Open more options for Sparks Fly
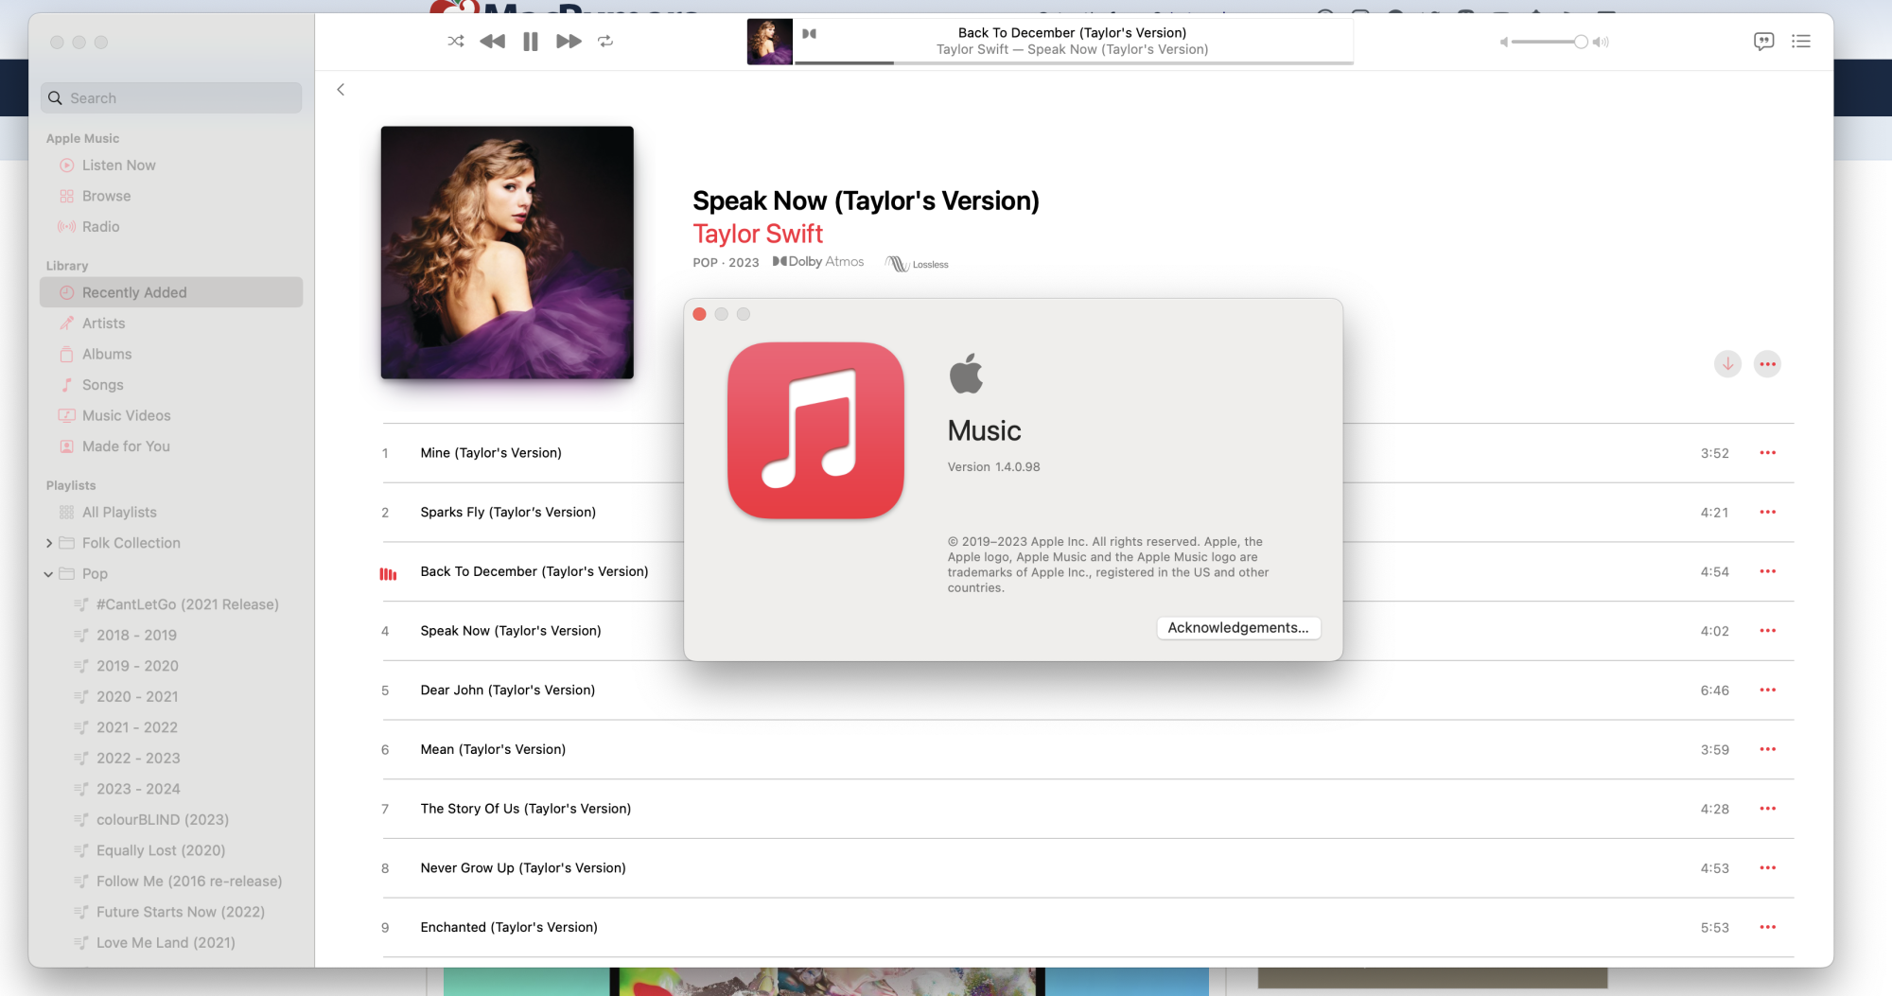 point(1767,513)
